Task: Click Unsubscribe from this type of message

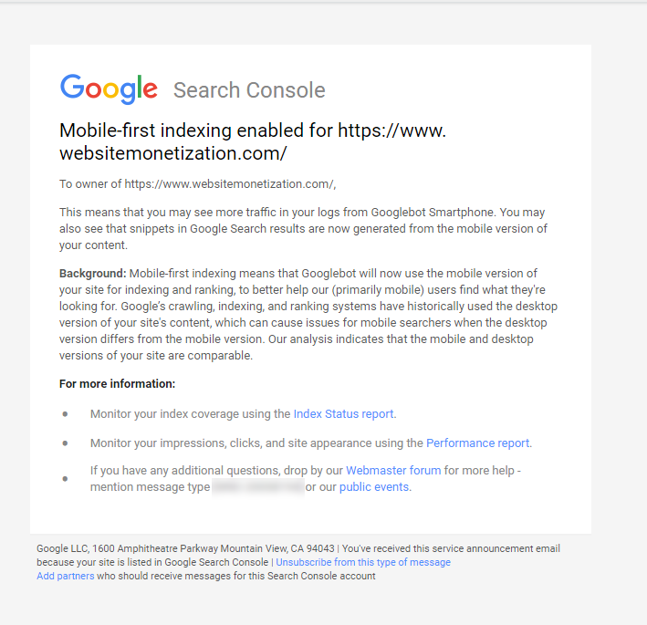Action: click(x=363, y=562)
